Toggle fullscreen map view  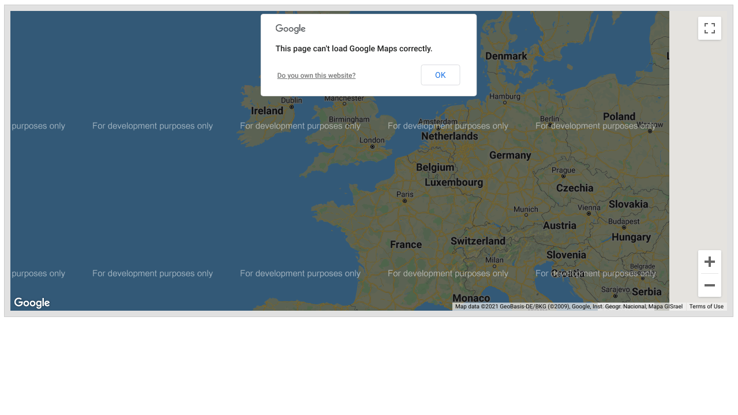click(x=709, y=28)
